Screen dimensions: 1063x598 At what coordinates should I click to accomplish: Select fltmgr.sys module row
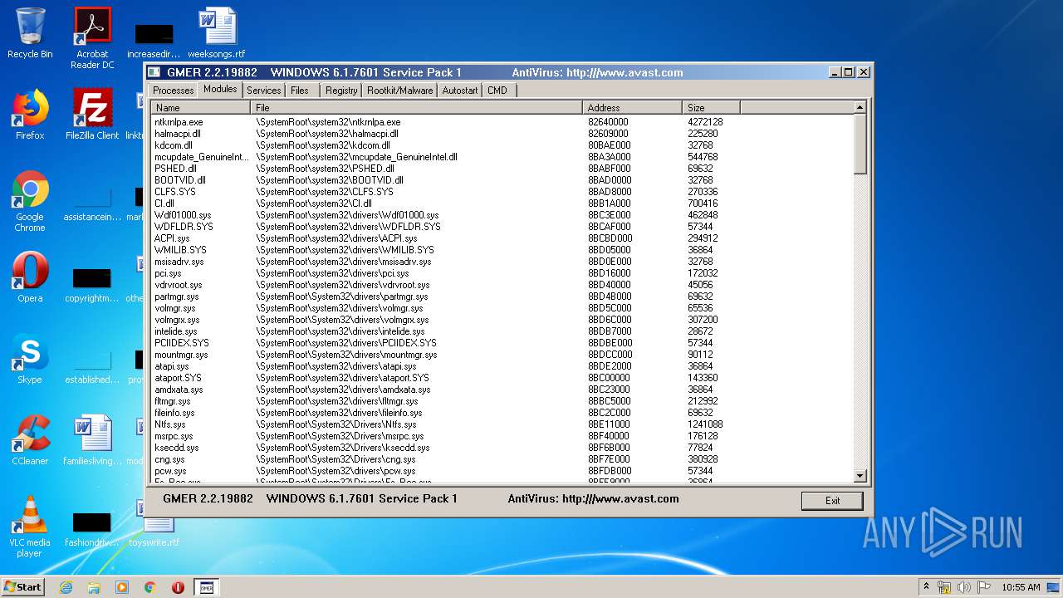pyautogui.click(x=503, y=401)
